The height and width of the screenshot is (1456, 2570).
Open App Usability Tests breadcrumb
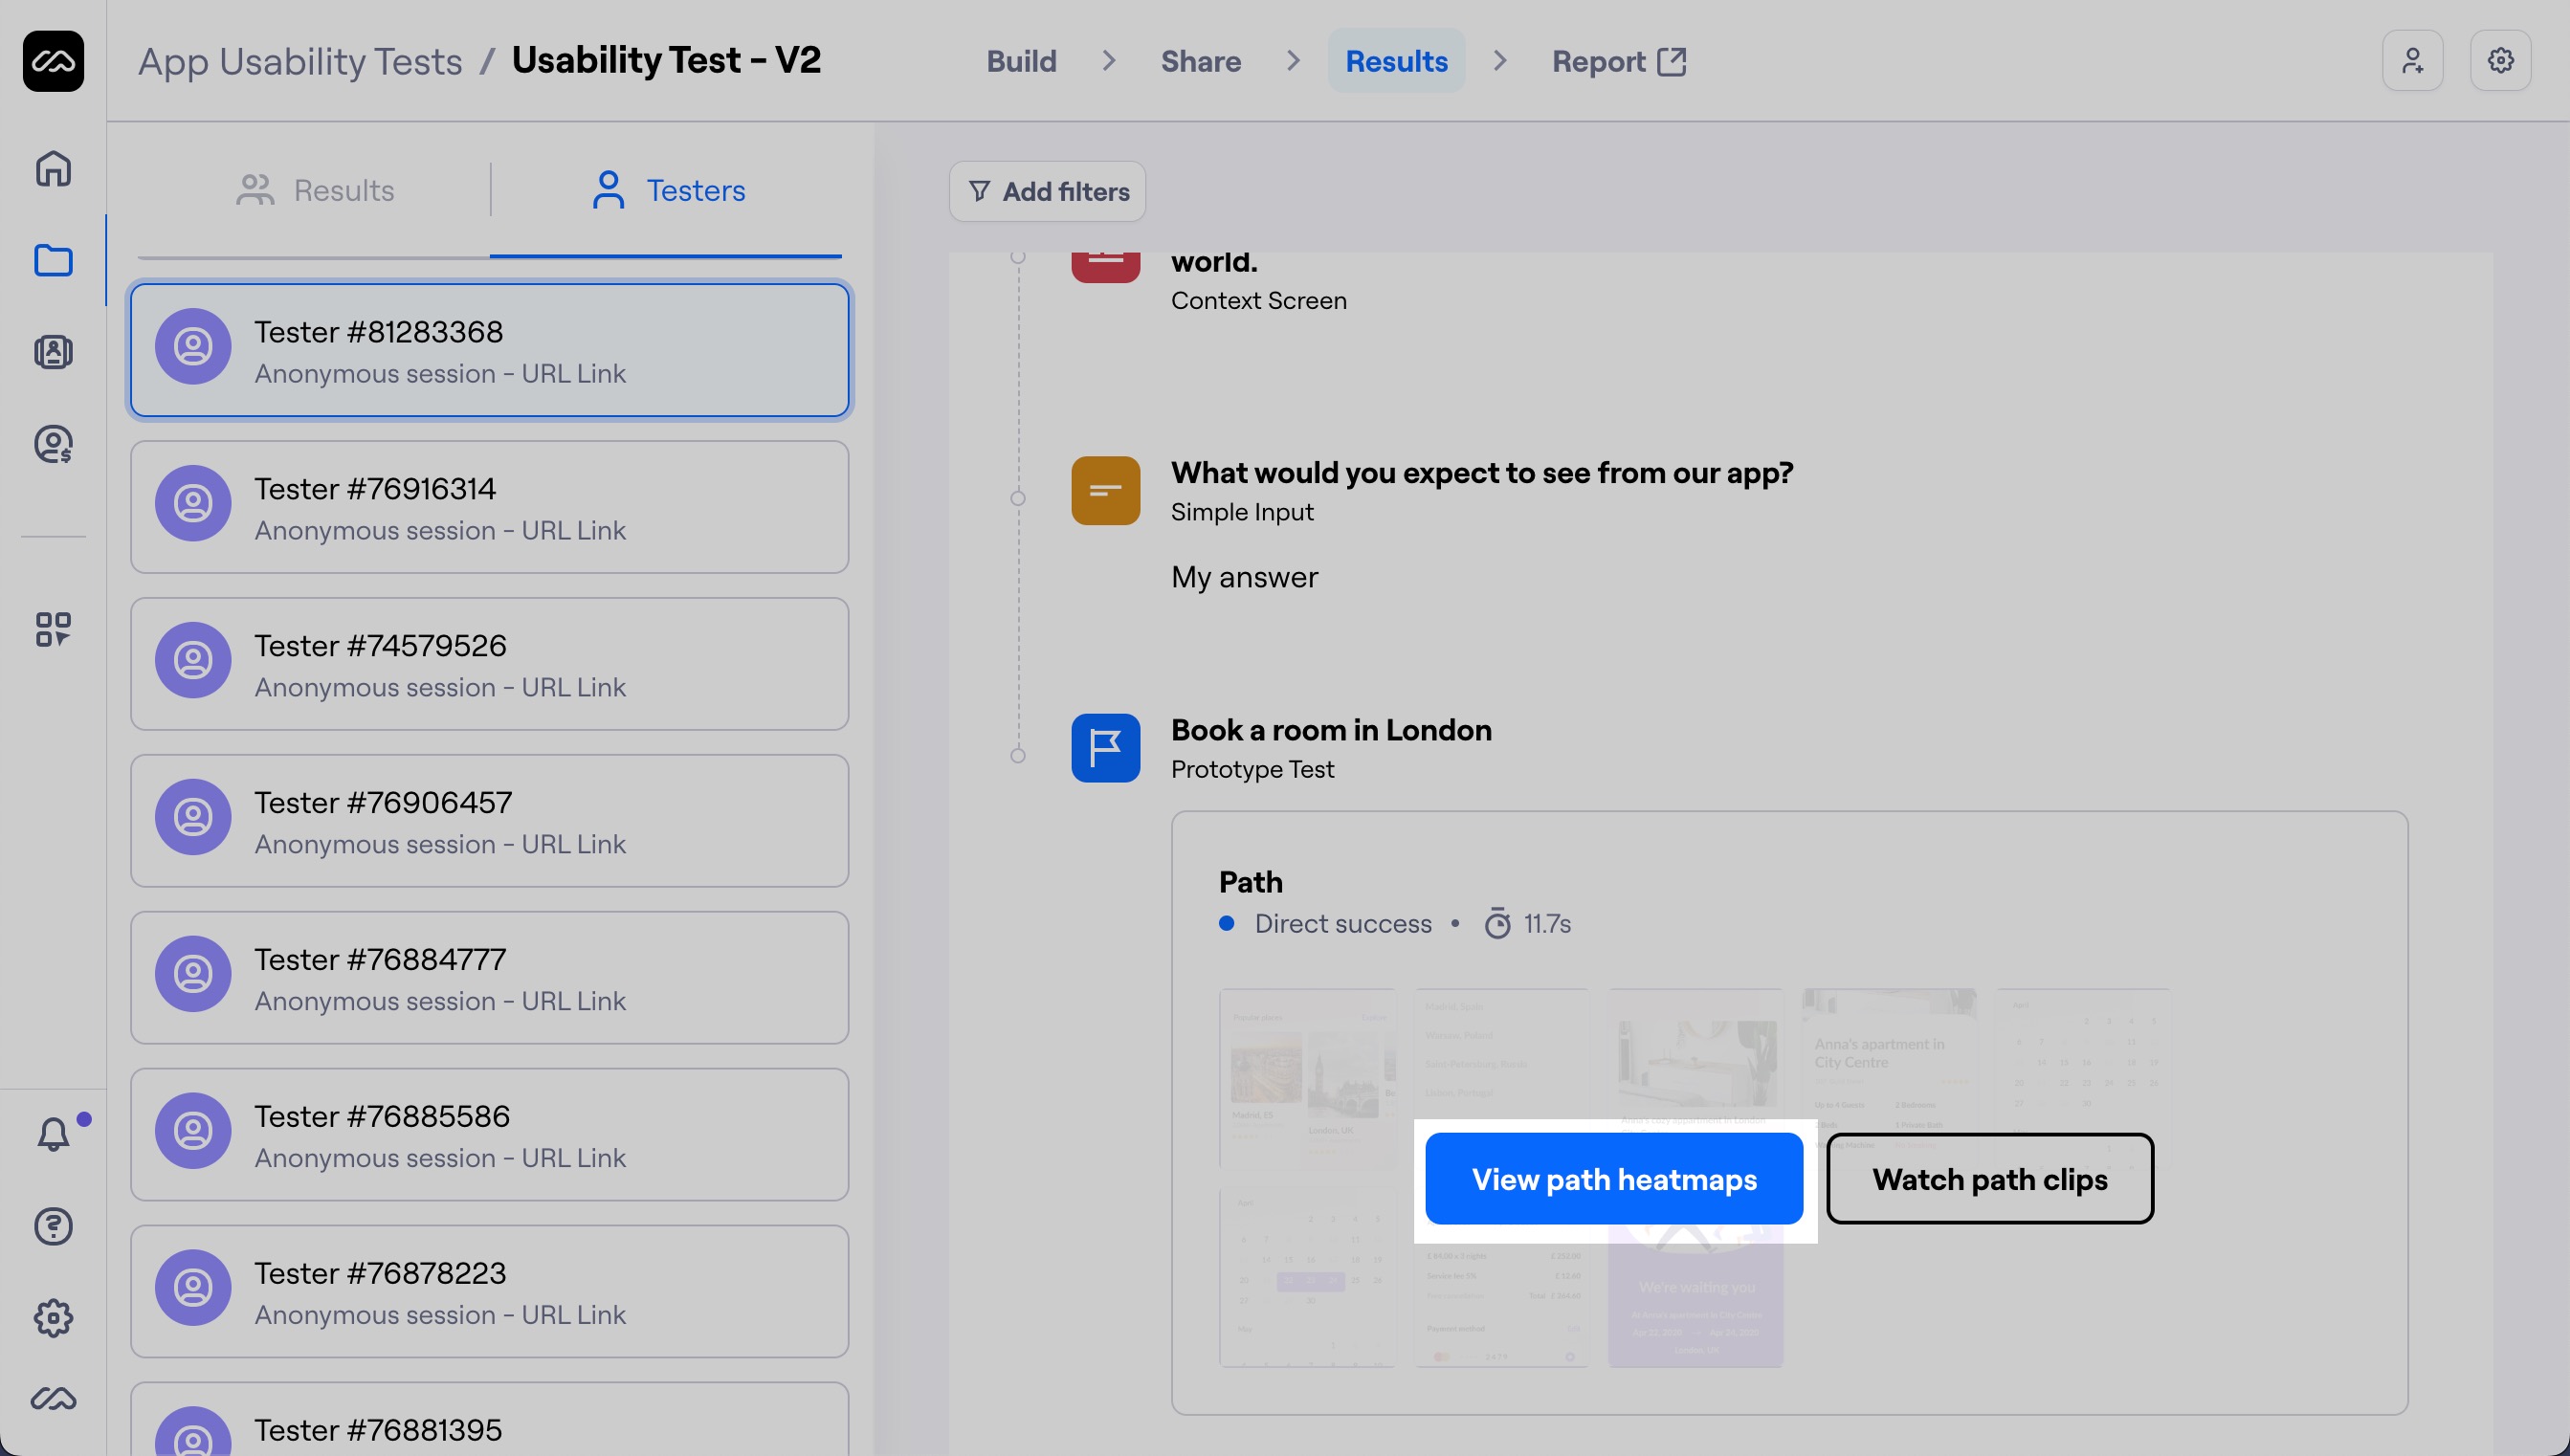[x=300, y=61]
